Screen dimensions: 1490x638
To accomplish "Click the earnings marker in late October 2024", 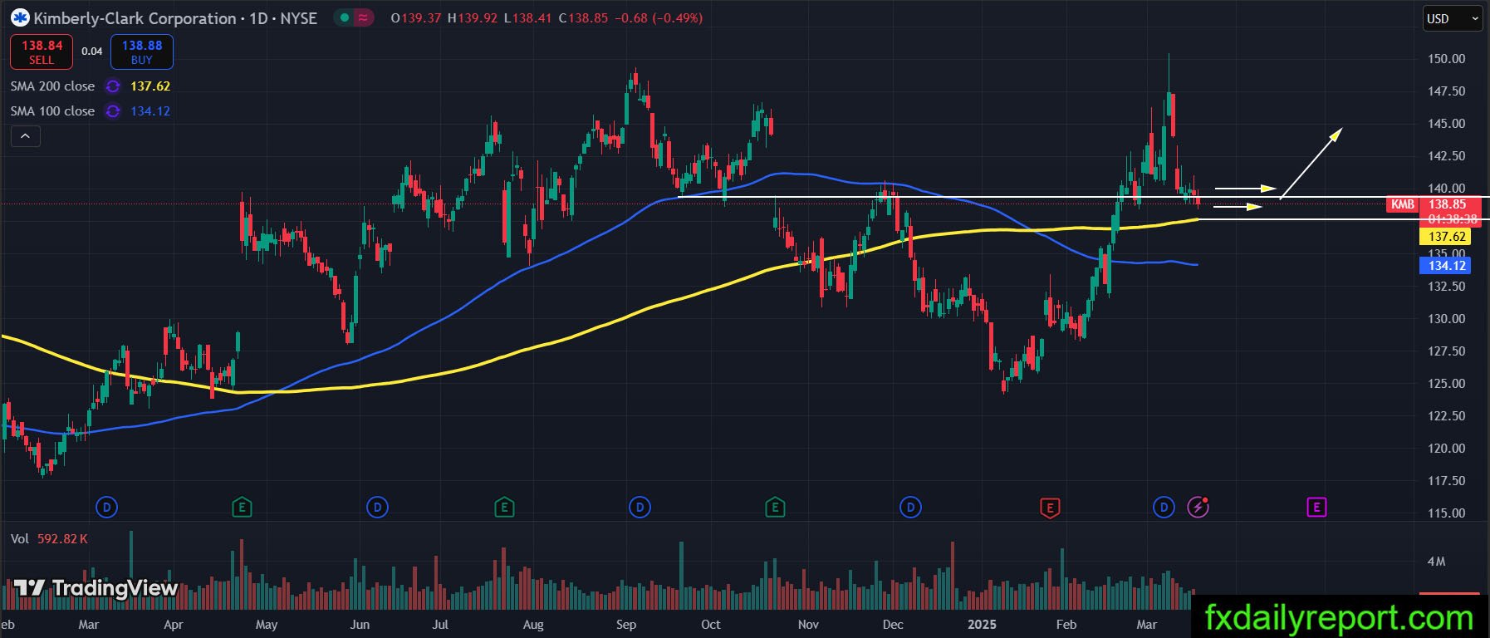I will (775, 507).
